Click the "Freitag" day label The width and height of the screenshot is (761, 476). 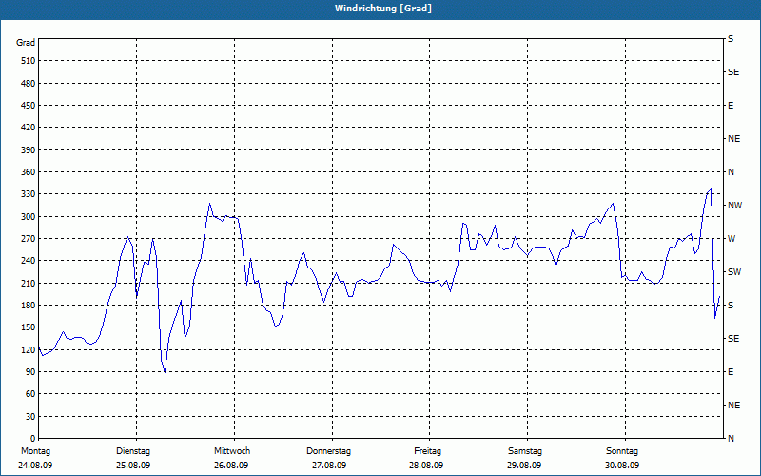point(427,451)
